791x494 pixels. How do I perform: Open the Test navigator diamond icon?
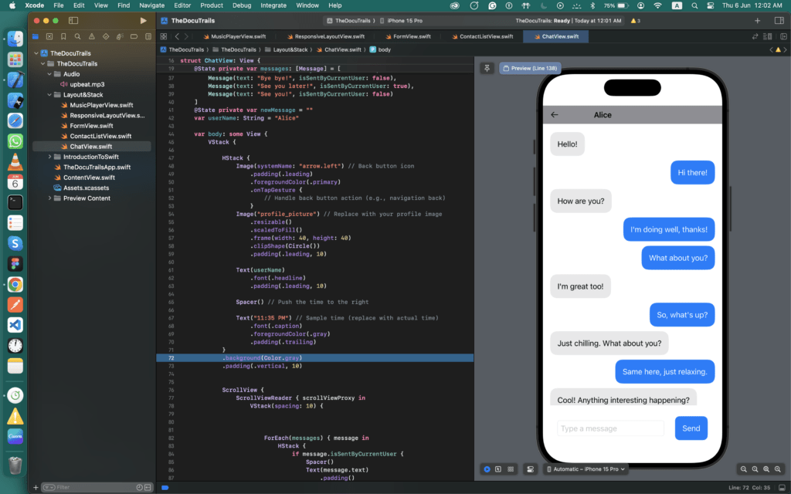[106, 36]
